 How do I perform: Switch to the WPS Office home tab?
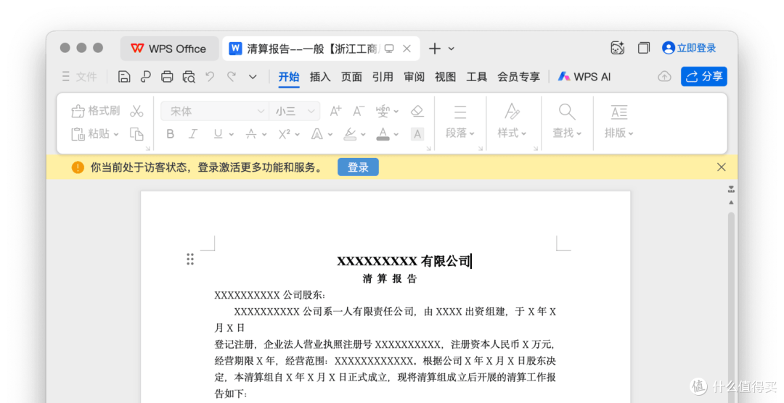[169, 49]
